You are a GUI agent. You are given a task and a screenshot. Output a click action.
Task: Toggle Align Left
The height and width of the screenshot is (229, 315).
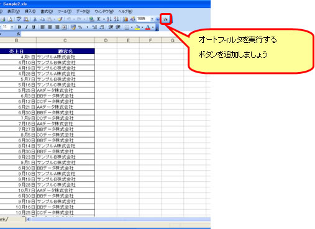point(43,27)
